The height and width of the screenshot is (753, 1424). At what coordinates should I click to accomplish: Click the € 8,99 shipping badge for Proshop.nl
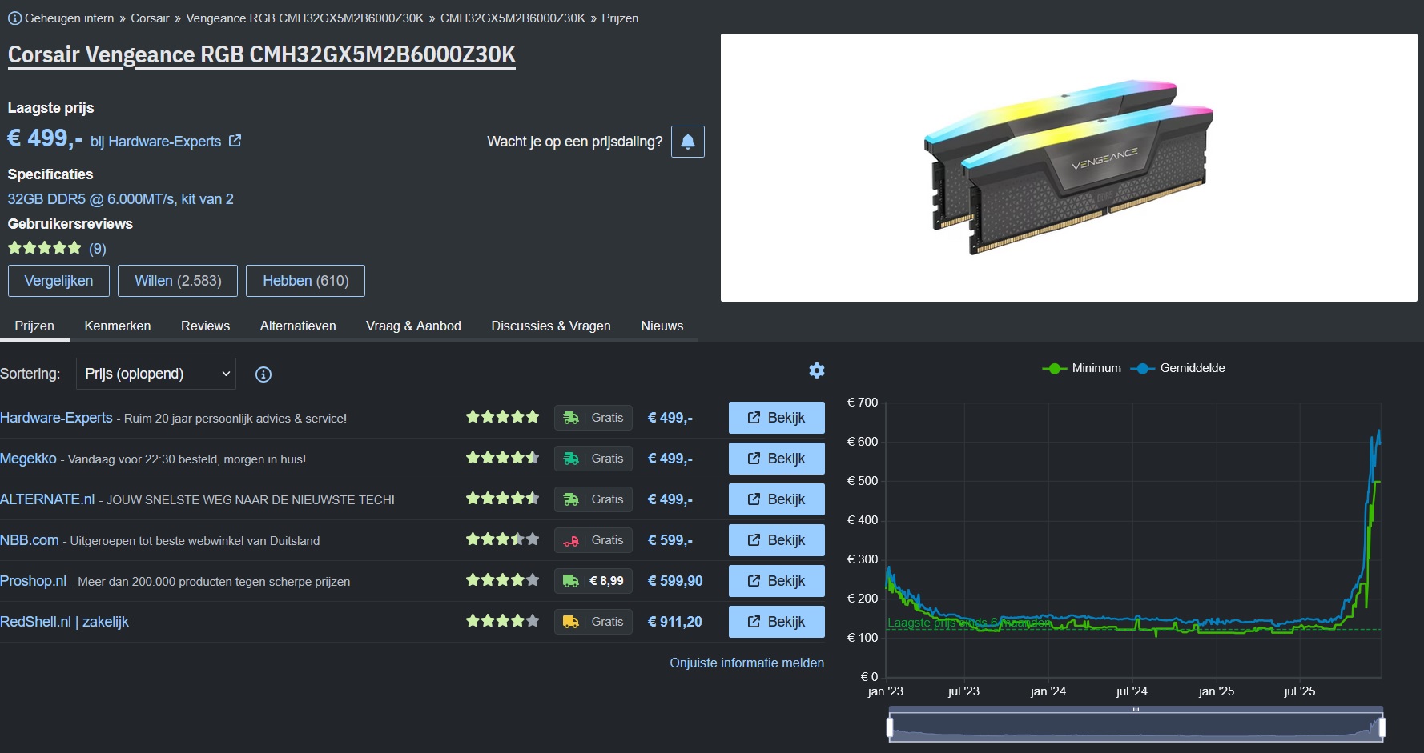(x=593, y=581)
